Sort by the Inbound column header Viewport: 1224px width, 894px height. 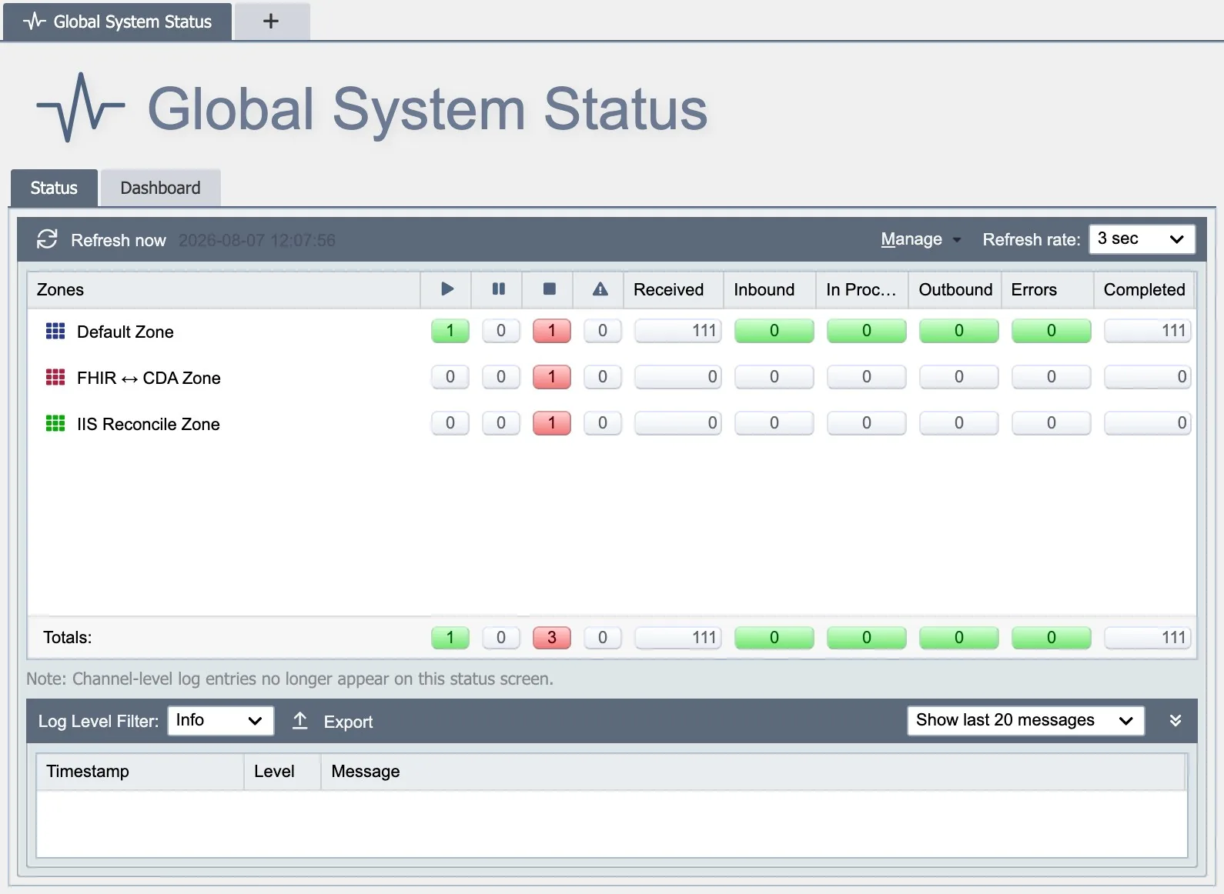770,289
